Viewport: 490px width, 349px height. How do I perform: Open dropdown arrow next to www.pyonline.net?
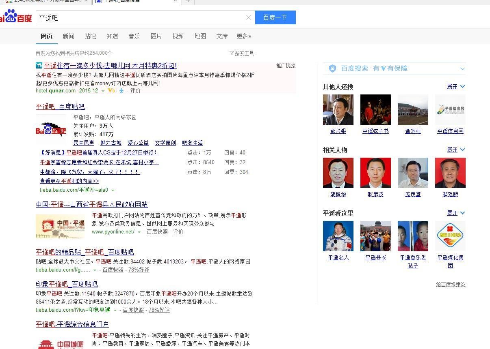point(139,232)
